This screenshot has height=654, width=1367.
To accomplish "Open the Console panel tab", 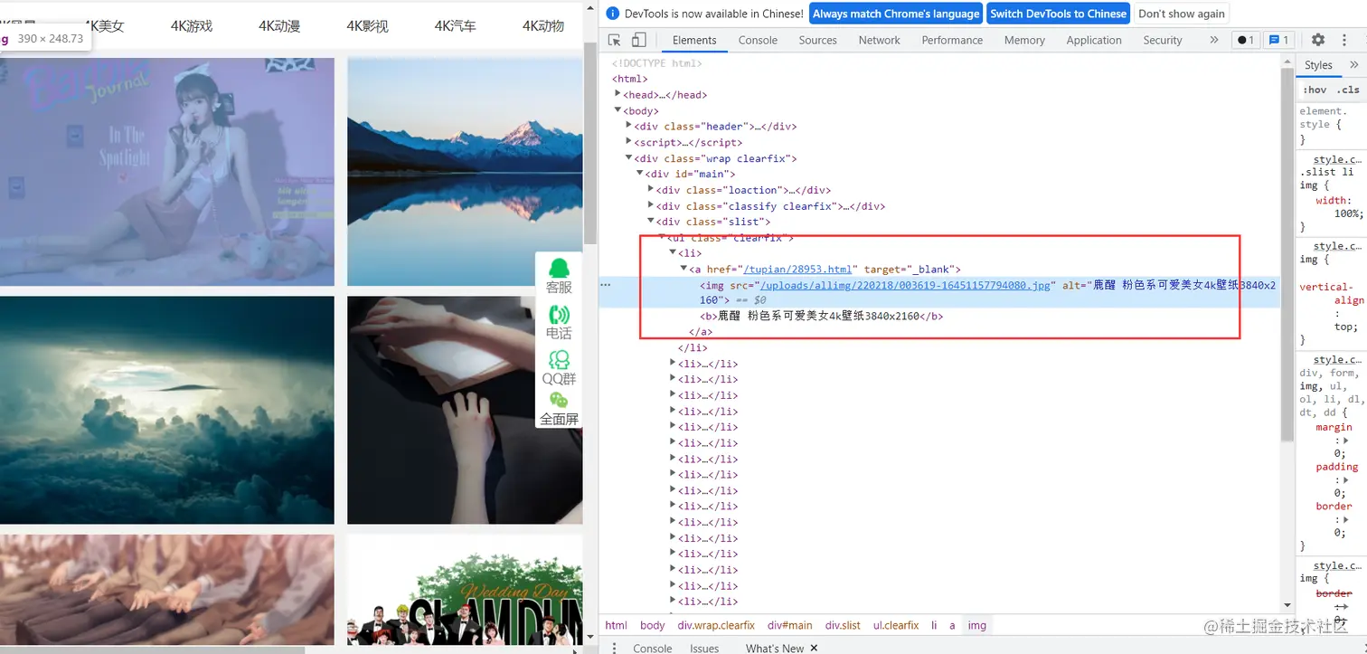I will point(758,40).
